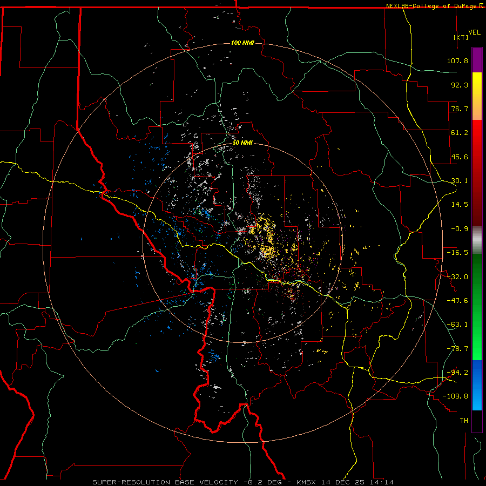Click the blue segment of velocity color bar

coord(477,385)
